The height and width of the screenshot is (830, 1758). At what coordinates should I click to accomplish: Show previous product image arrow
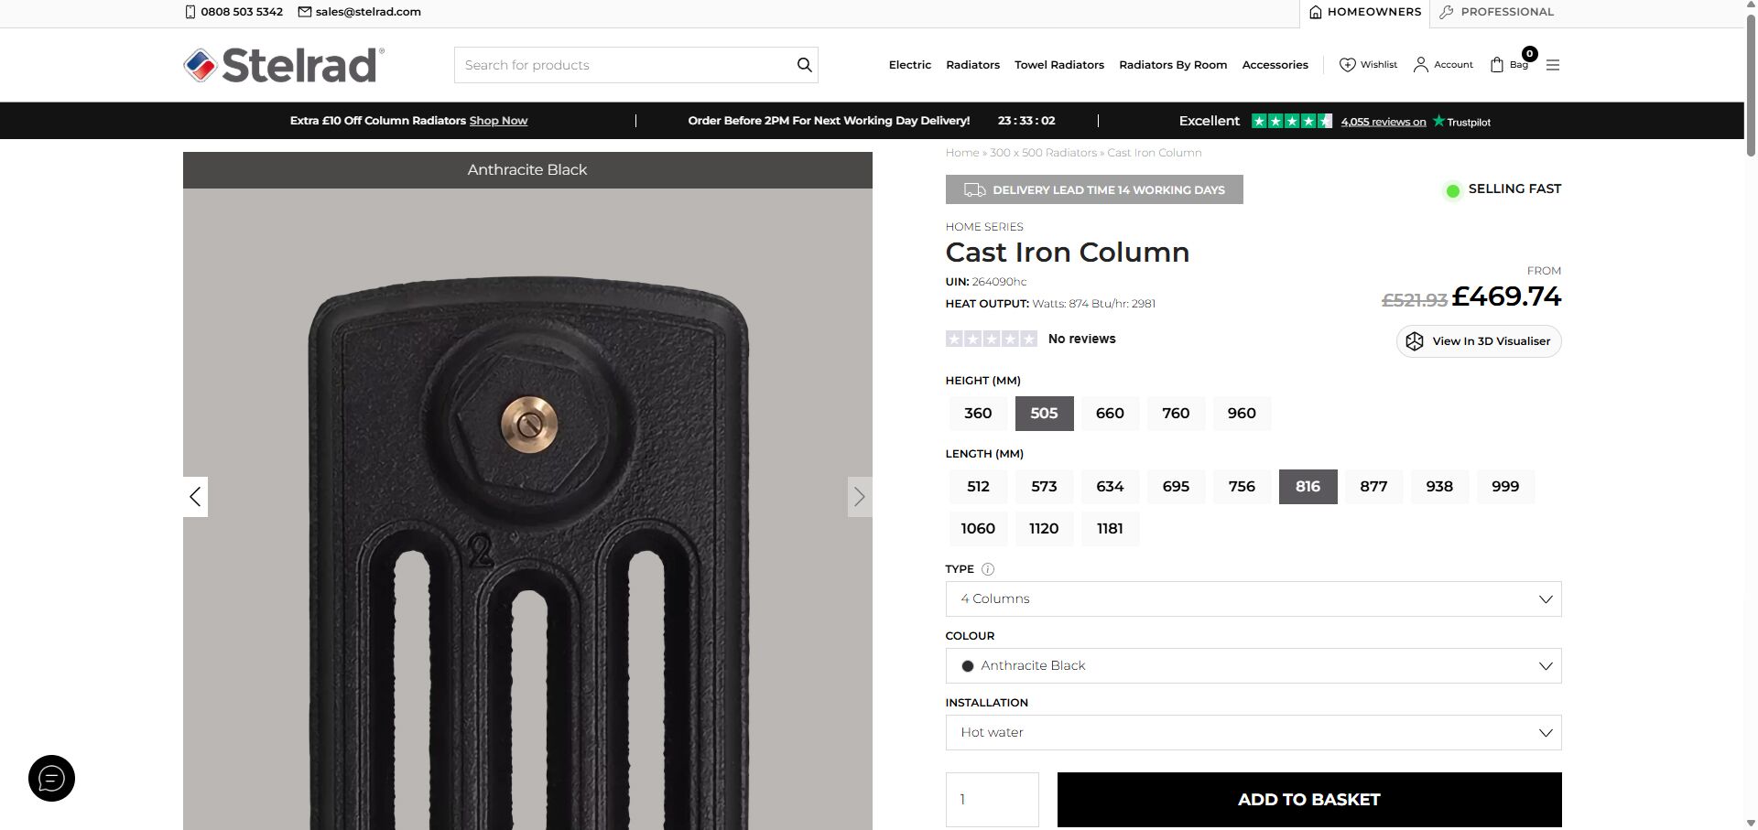195,497
